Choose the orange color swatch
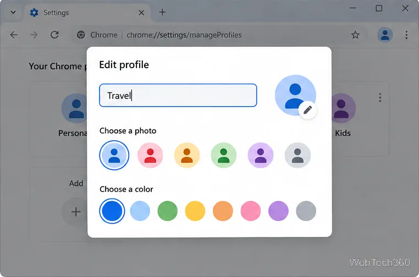 click(223, 211)
